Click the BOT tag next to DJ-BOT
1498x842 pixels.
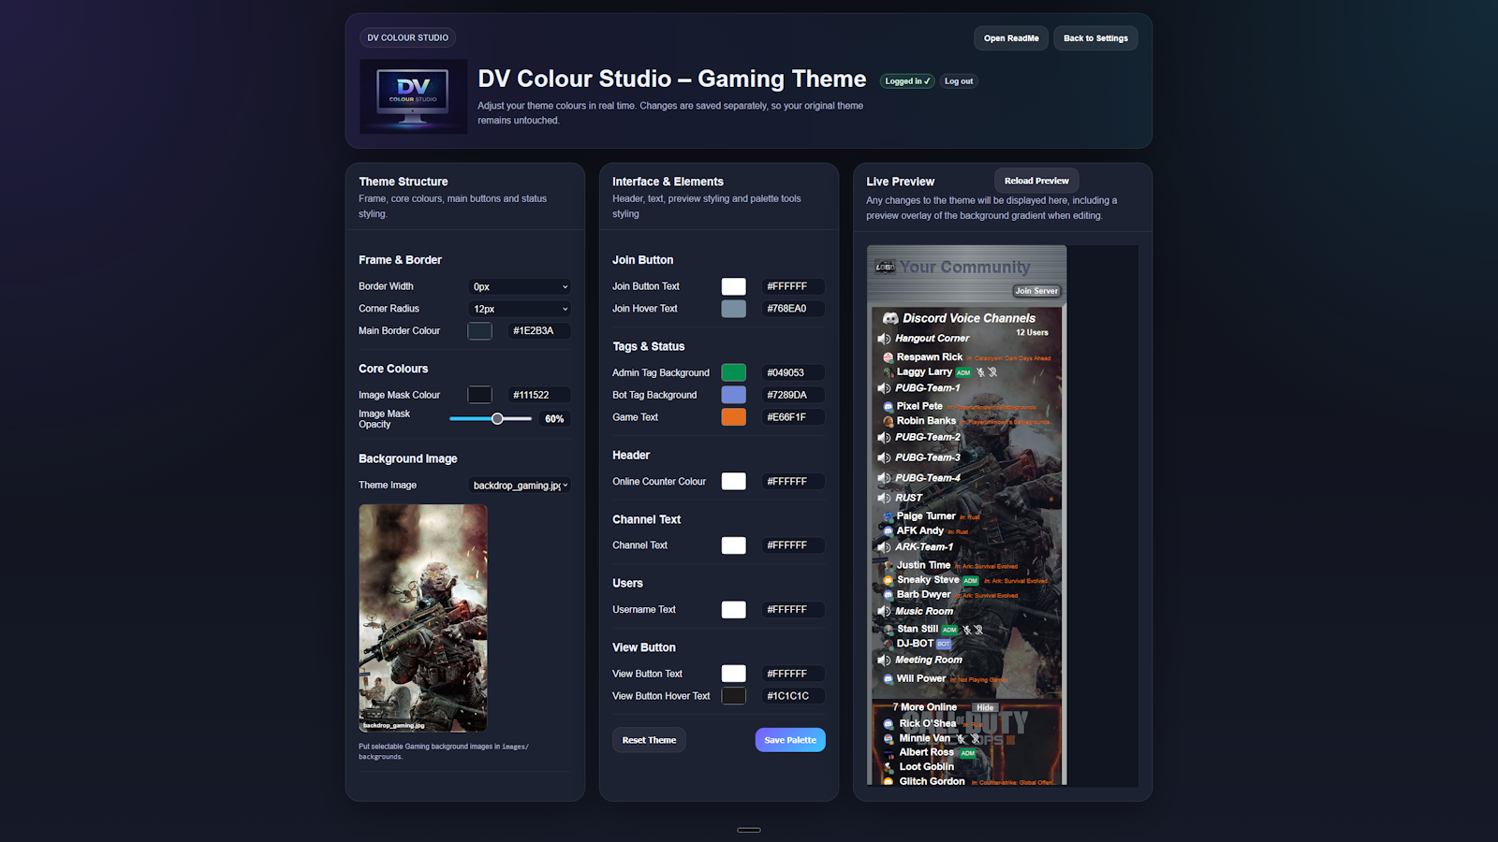click(x=944, y=645)
